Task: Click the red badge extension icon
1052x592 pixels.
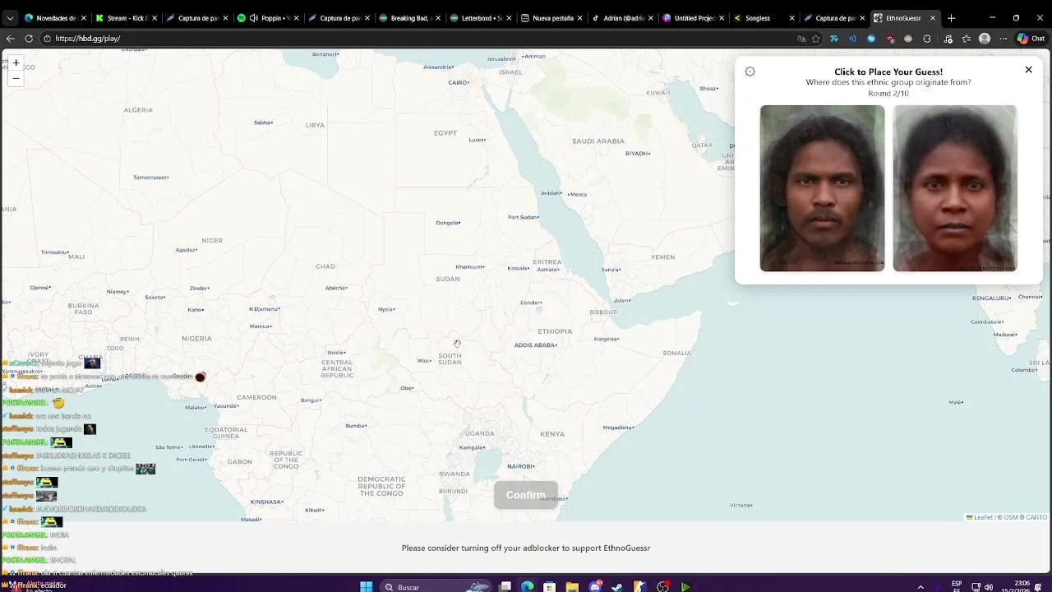Action: [889, 39]
